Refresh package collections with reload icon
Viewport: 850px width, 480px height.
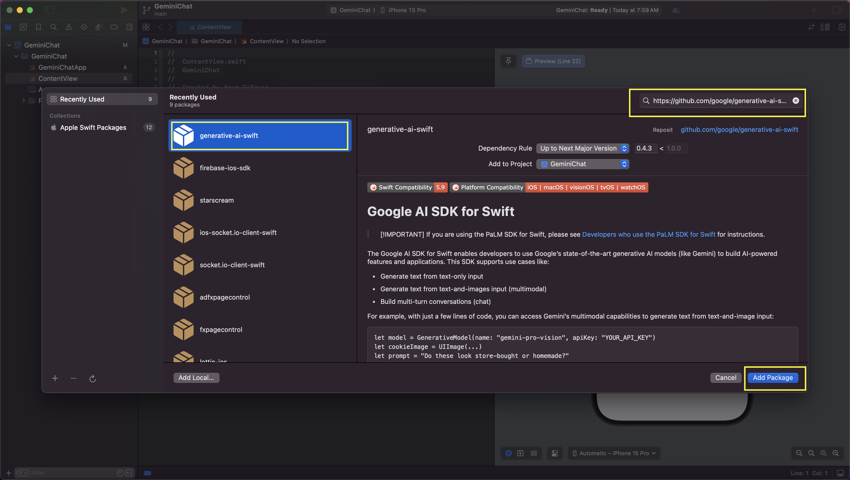tap(92, 378)
